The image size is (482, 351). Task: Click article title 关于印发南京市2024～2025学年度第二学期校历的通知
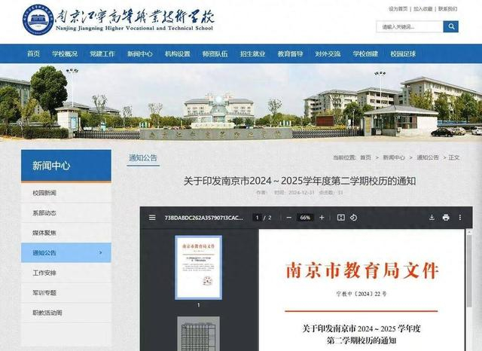click(300, 181)
